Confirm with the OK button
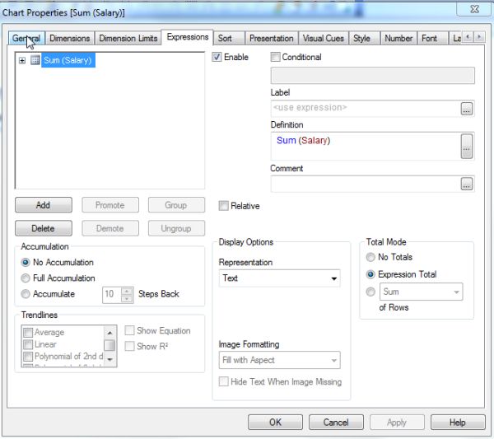The width and height of the screenshot is (494, 439). [x=275, y=423]
